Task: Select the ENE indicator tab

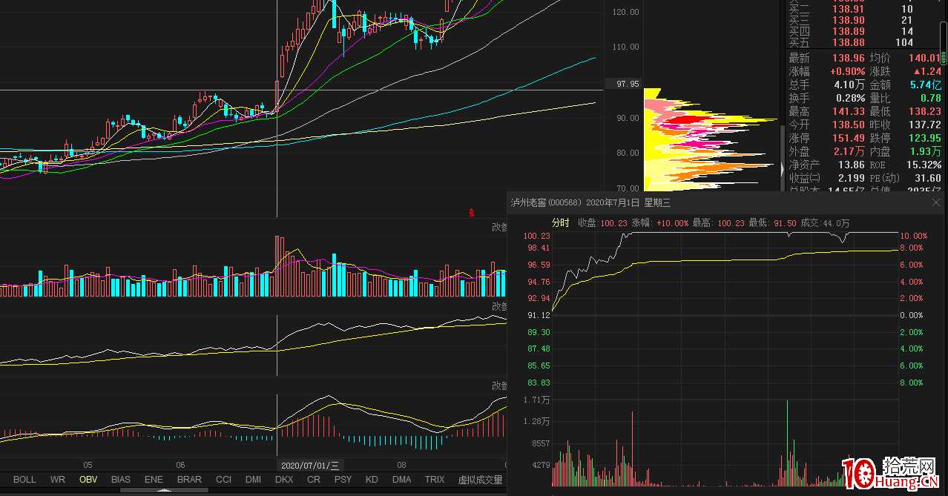Action: 154,480
